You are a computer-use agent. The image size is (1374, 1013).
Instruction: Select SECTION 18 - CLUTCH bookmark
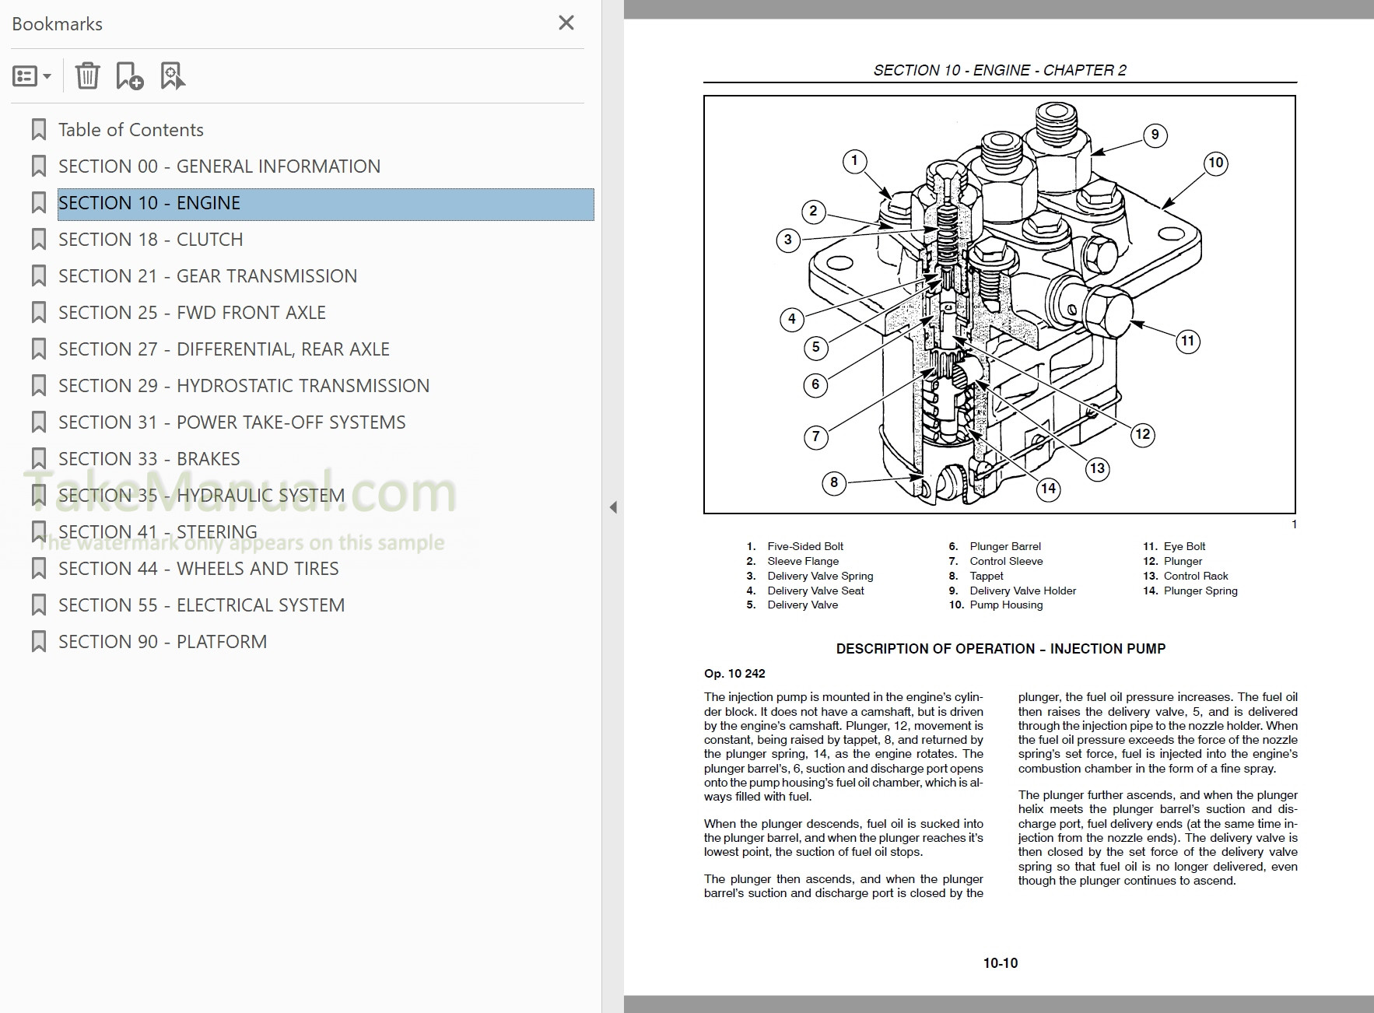pos(150,239)
